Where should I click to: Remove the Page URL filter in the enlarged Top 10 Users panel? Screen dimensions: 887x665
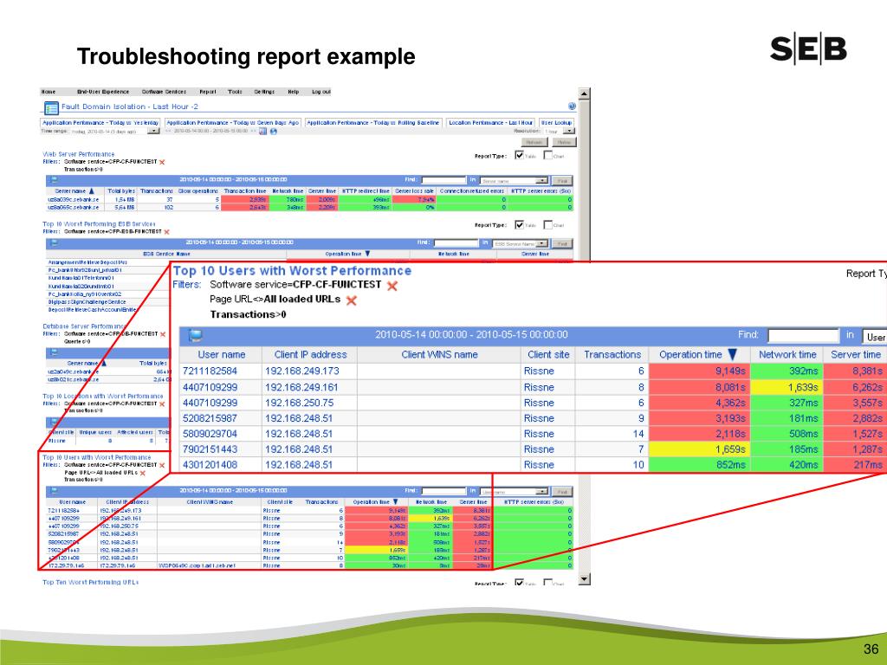pos(352,300)
